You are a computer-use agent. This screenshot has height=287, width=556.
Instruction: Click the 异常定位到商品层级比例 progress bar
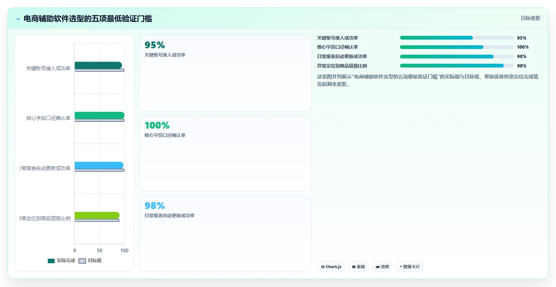click(x=457, y=66)
